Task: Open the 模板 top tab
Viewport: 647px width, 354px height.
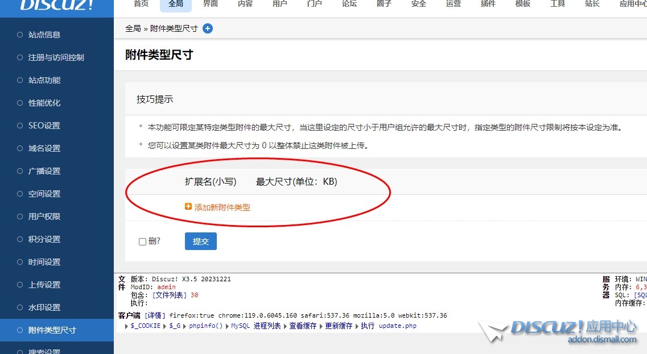Action: 522,4
